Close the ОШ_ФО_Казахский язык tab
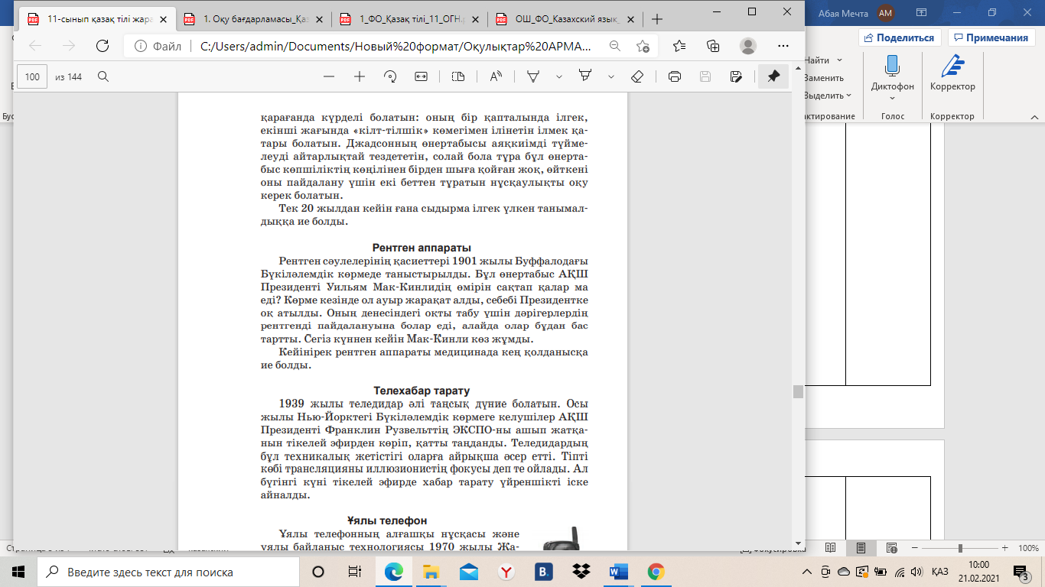 pos(630,19)
